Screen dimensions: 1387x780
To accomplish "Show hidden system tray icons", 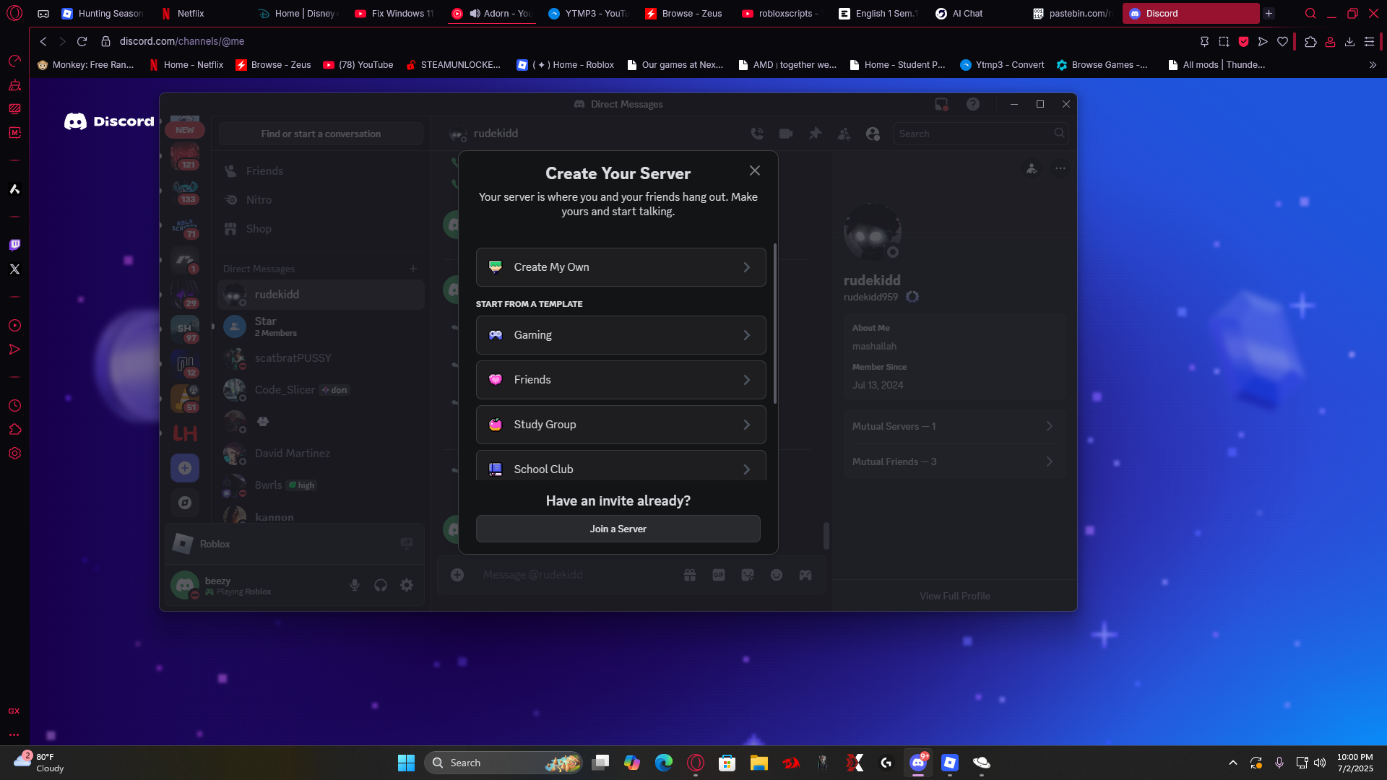I will coord(1233,763).
